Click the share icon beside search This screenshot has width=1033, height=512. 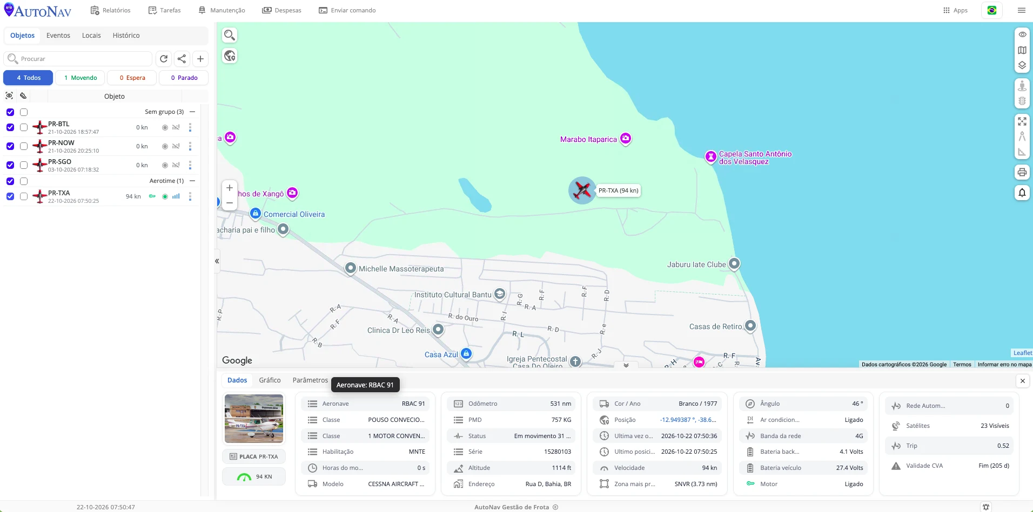pyautogui.click(x=182, y=59)
